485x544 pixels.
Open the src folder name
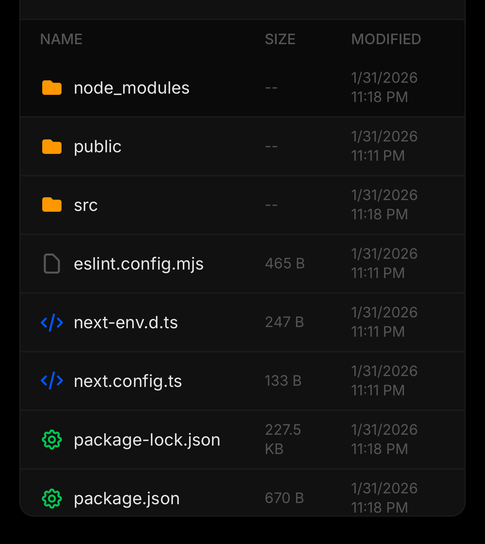point(86,205)
